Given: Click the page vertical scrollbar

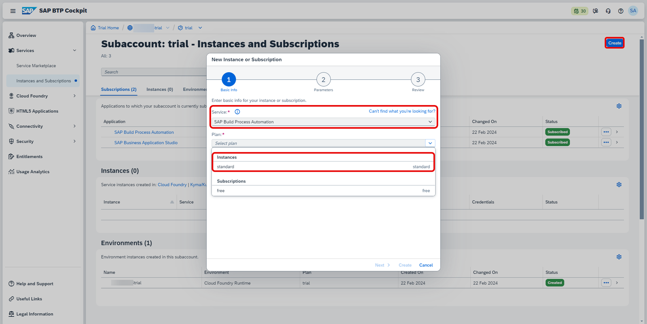Looking at the screenshot, I should 642,130.
